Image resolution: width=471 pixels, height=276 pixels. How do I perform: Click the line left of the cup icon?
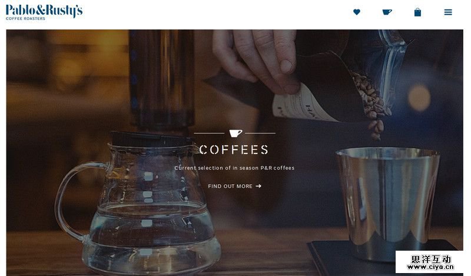click(x=209, y=133)
